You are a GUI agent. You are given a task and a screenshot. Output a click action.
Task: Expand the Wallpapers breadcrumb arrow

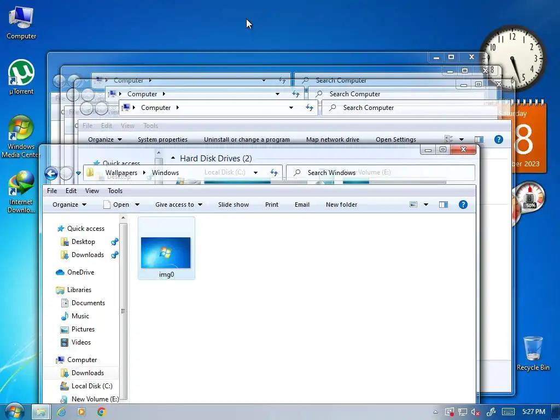pos(144,172)
